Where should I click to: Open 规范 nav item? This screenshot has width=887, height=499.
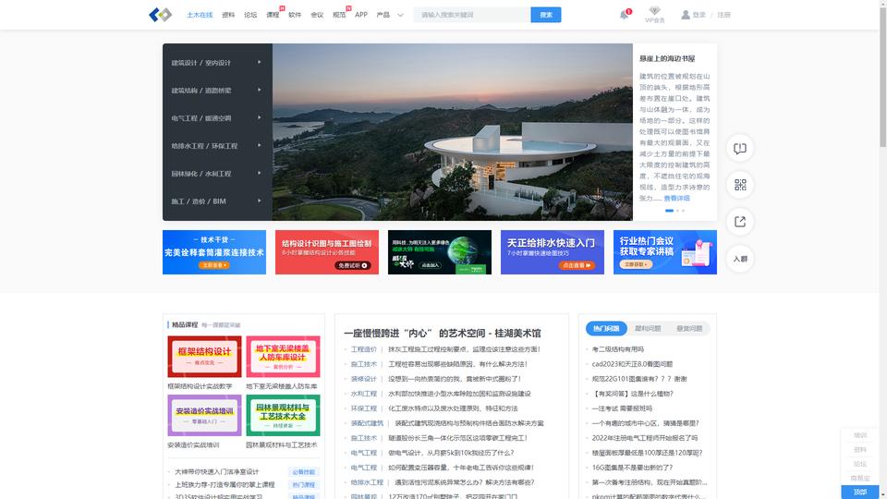click(x=339, y=15)
